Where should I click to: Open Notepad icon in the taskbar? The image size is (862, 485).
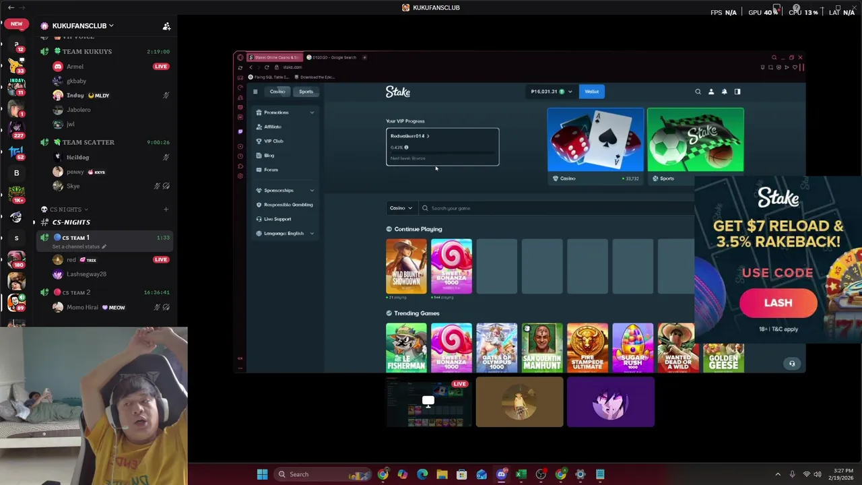[x=600, y=474]
